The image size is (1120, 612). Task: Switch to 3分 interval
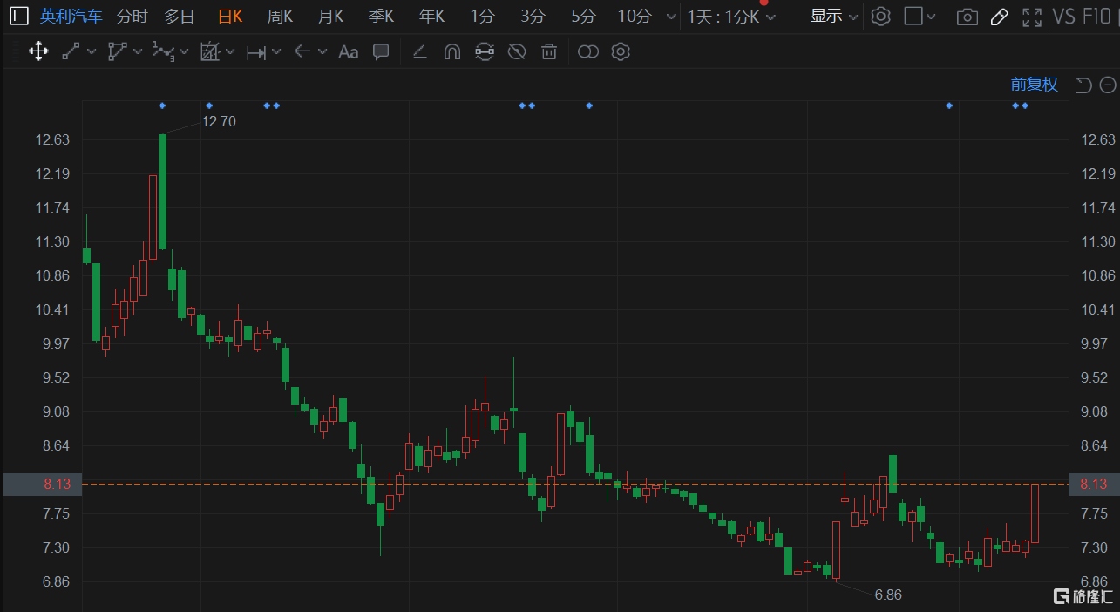pyautogui.click(x=533, y=16)
